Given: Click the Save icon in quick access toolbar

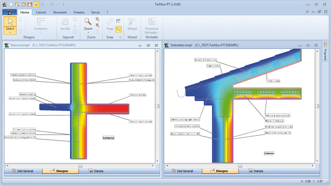Looking at the screenshot, I should [x=29, y=4].
